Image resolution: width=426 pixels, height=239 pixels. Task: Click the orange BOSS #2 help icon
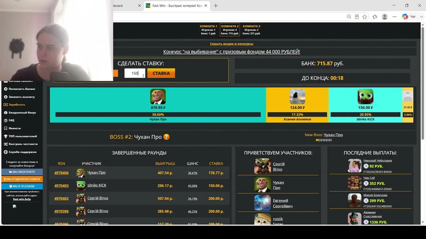pyautogui.click(x=166, y=137)
